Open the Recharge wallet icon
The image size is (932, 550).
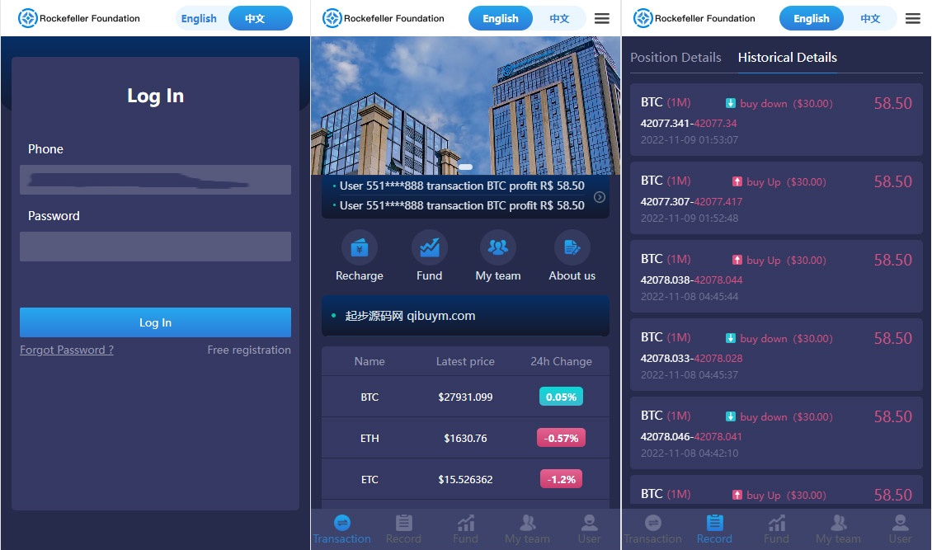[359, 247]
